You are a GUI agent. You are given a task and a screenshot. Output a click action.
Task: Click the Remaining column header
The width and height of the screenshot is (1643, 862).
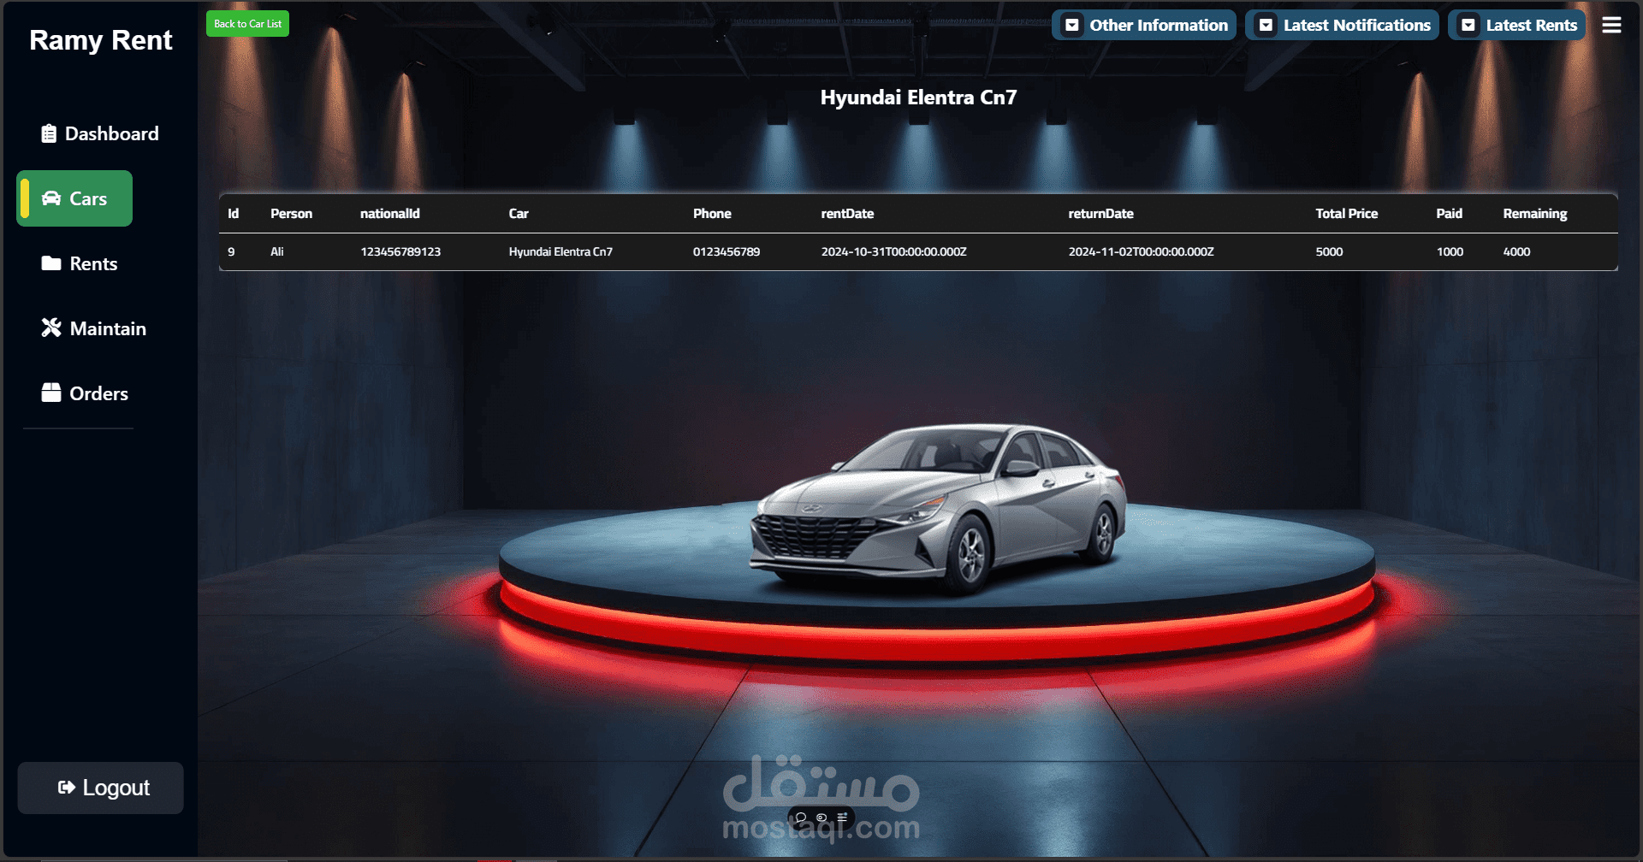tap(1535, 214)
